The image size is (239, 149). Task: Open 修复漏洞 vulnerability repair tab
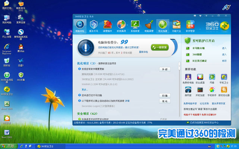(x=121, y=26)
